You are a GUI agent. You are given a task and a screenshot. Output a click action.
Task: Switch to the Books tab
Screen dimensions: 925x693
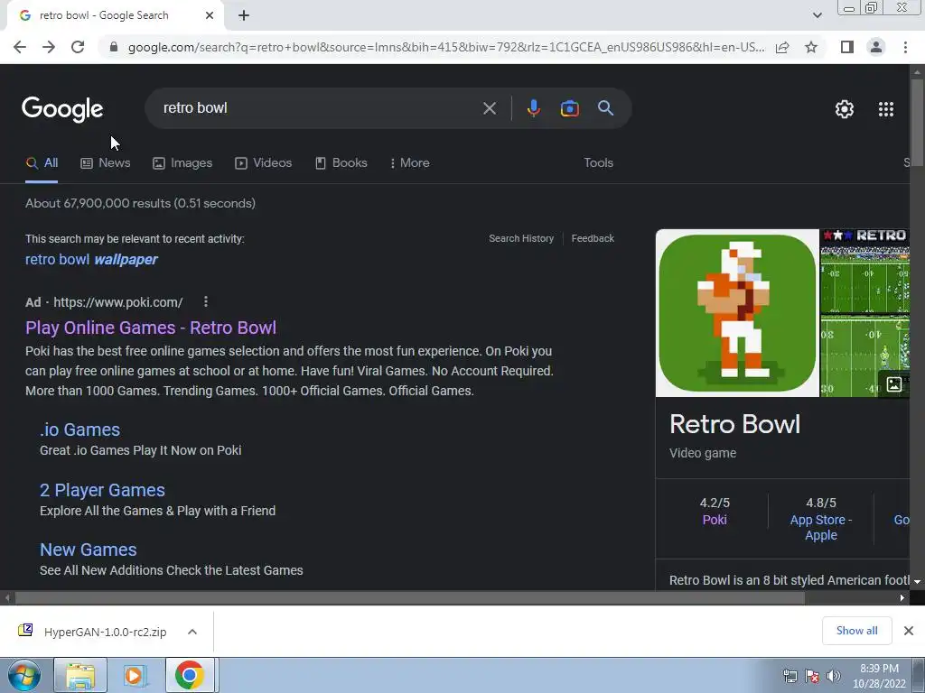tap(341, 163)
